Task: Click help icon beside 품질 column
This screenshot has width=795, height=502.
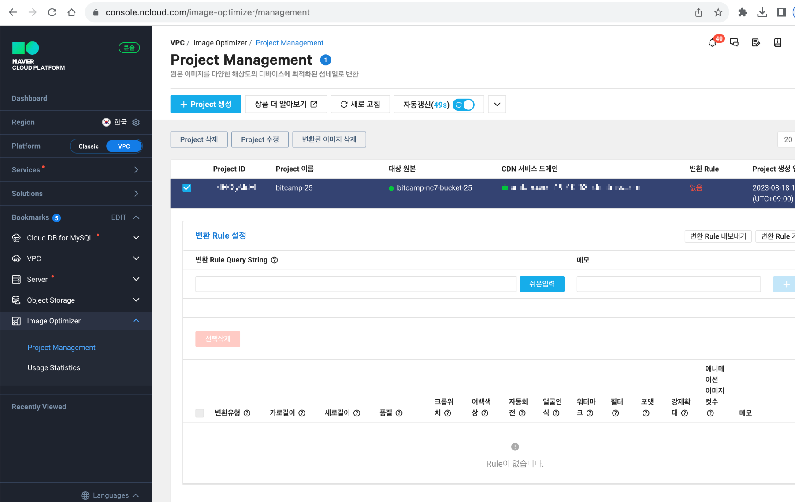Action: click(x=399, y=413)
